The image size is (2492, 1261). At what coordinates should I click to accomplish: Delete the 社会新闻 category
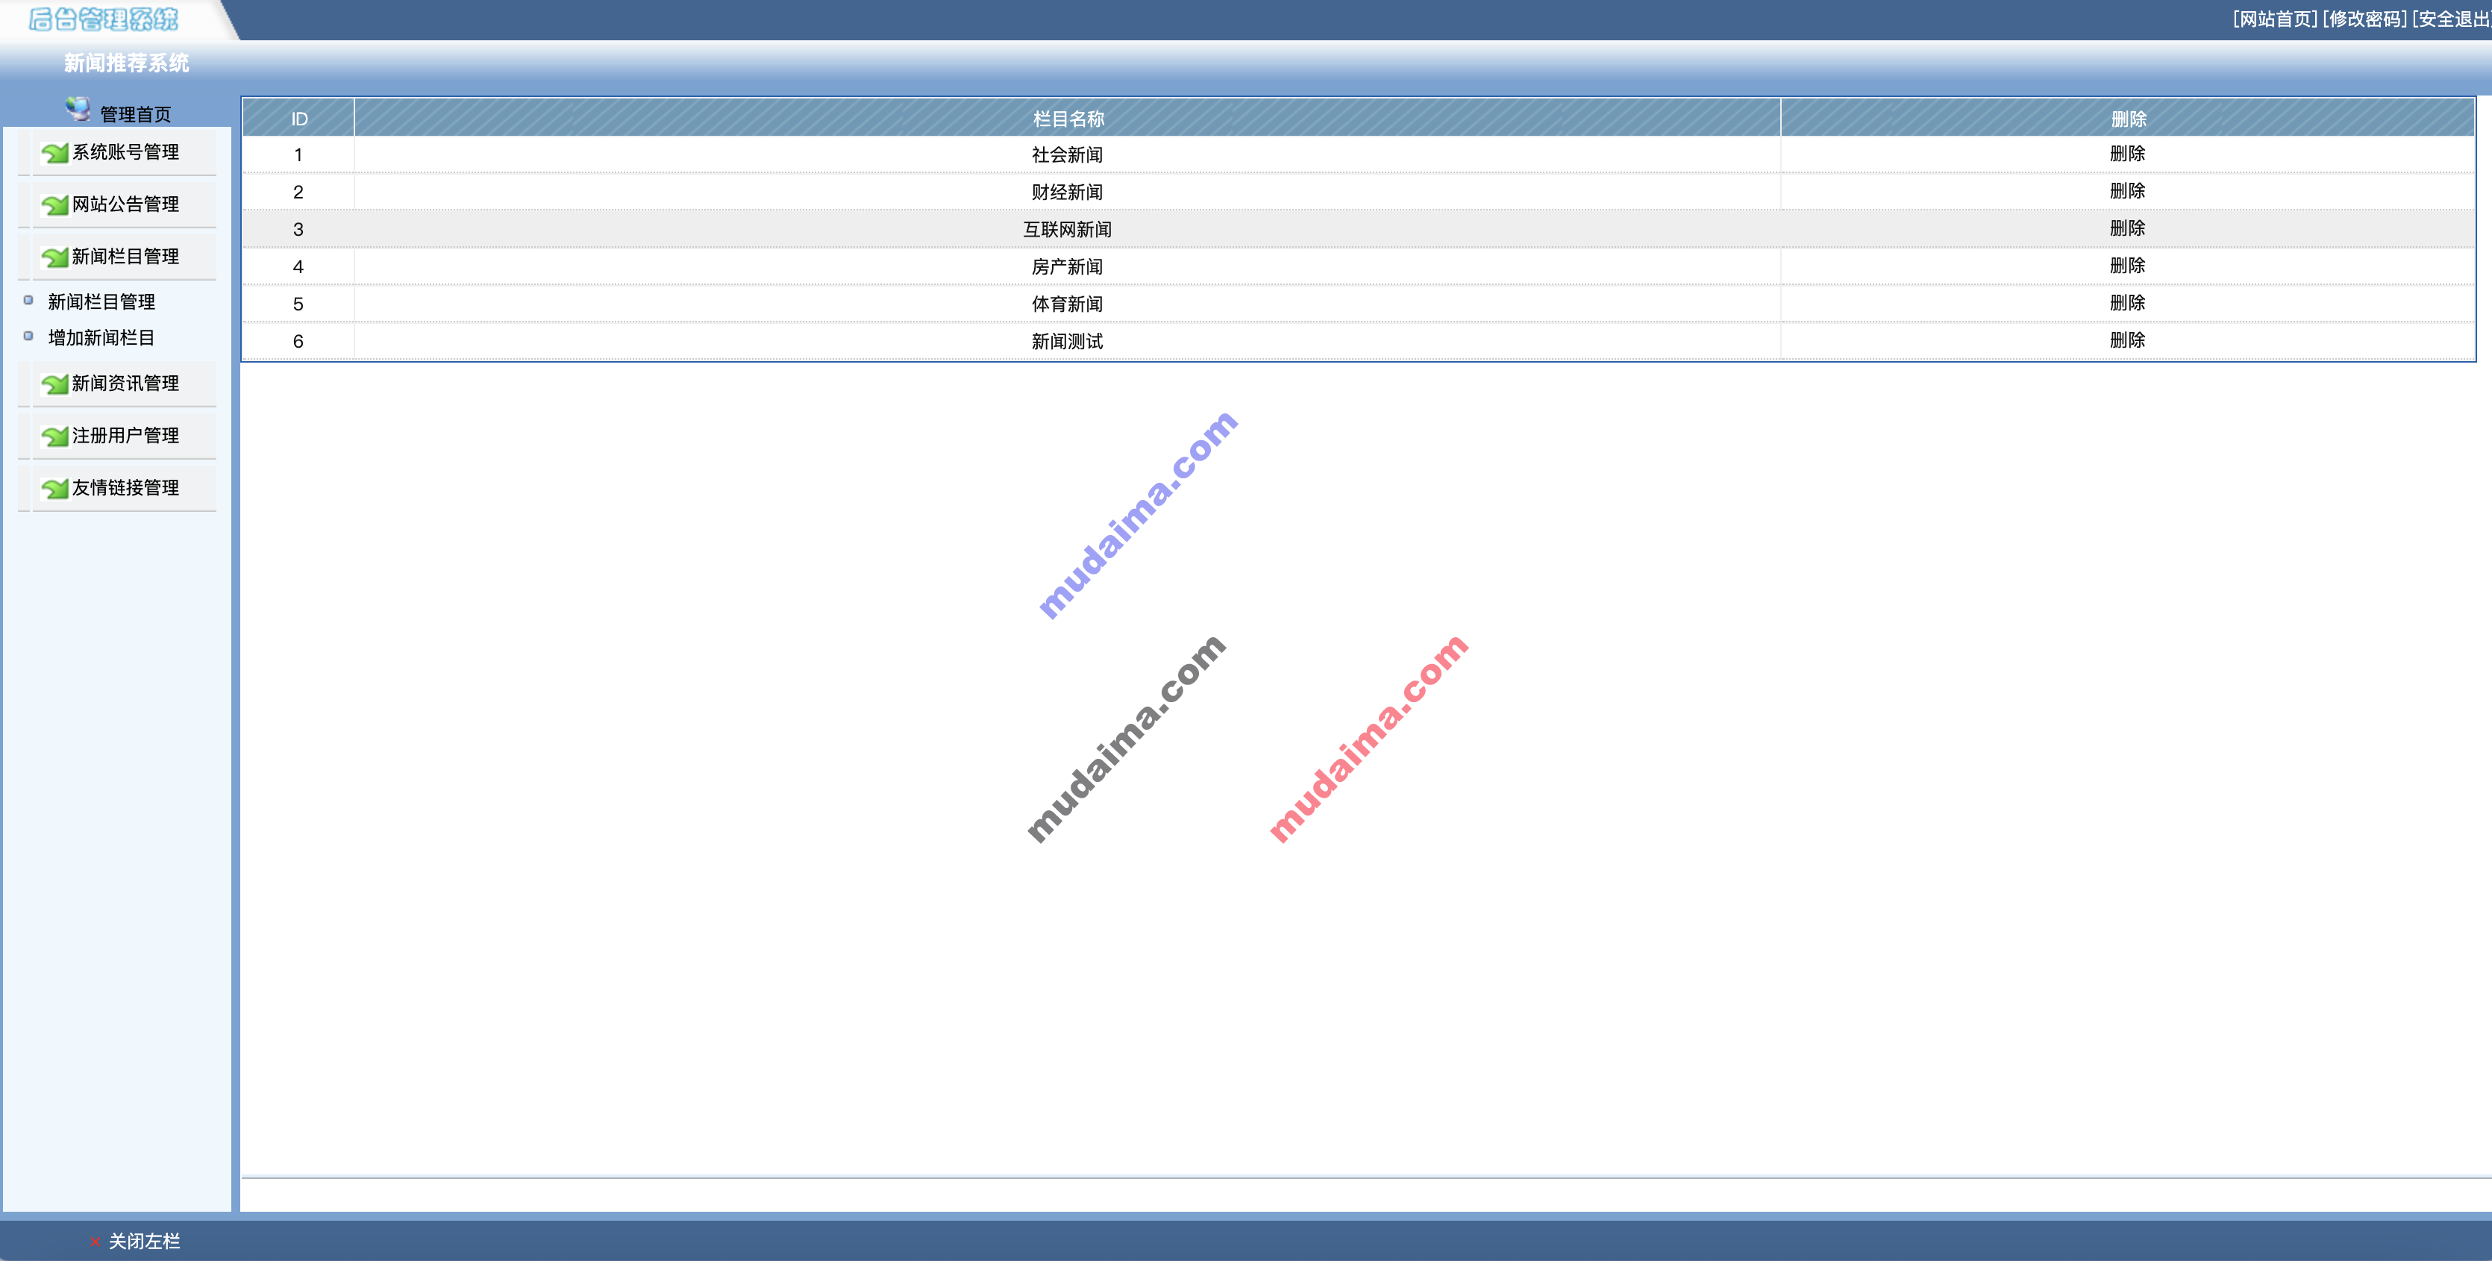click(x=2127, y=154)
